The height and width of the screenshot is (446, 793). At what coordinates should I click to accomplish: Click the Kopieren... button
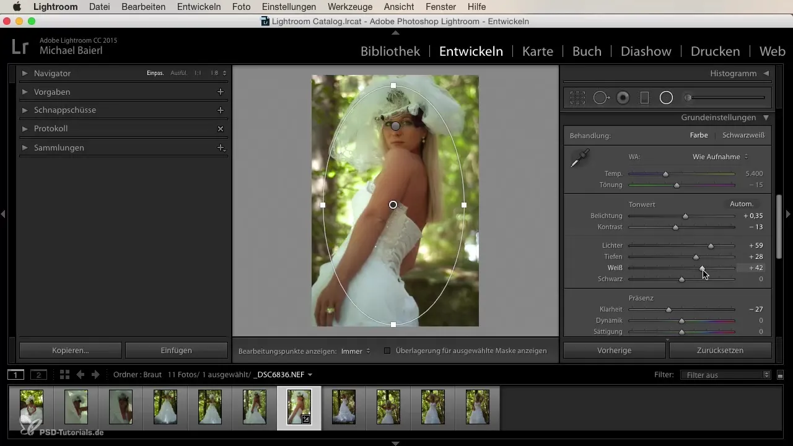pyautogui.click(x=71, y=350)
